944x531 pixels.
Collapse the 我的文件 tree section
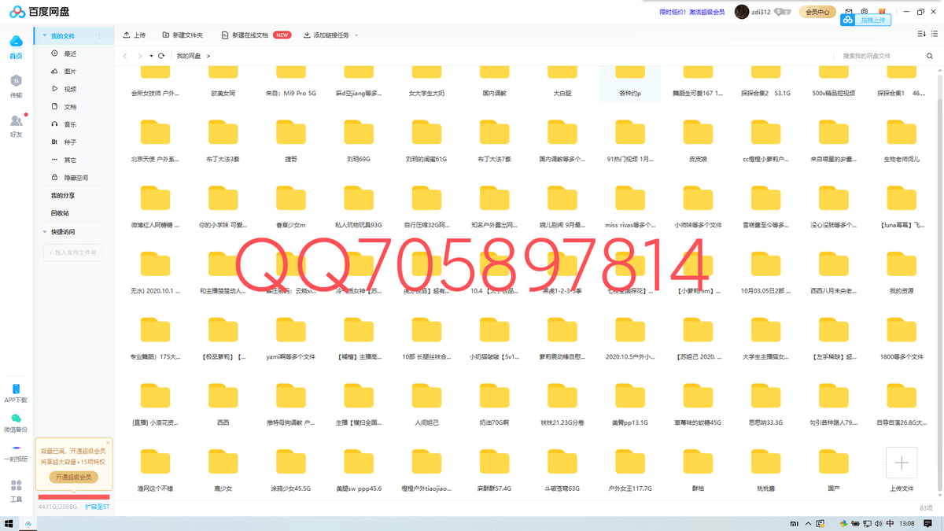(45, 36)
